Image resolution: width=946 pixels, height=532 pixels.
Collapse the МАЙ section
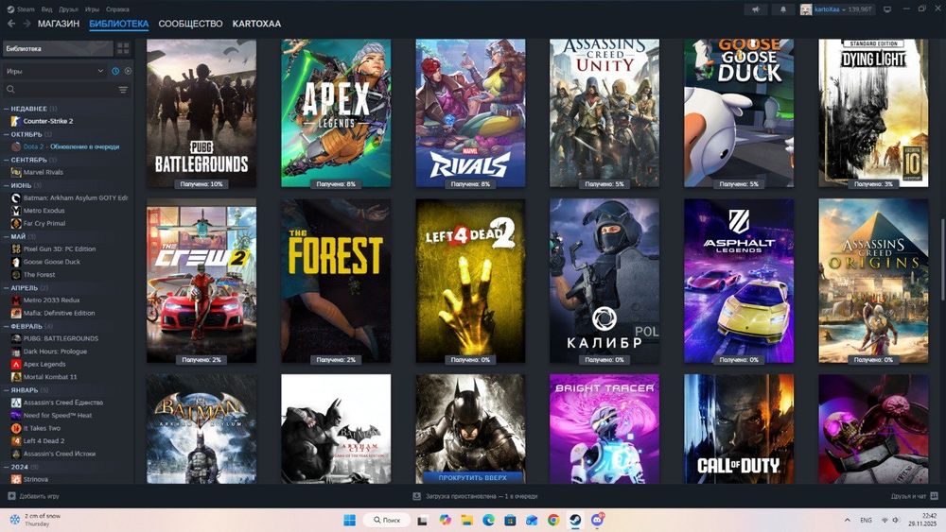[7, 237]
